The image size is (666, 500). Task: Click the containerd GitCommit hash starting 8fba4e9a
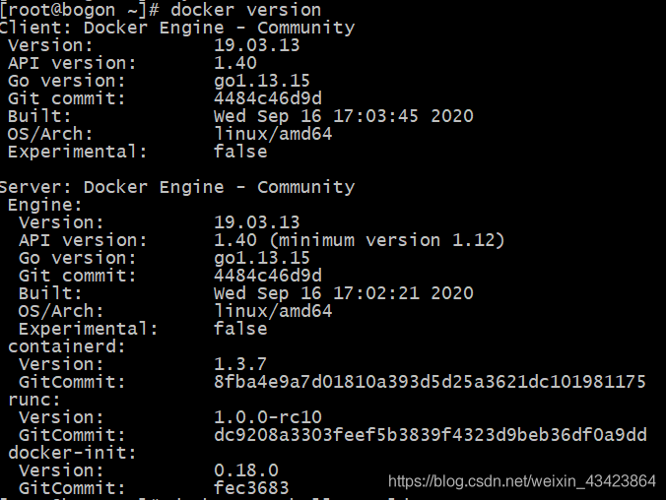[430, 382]
